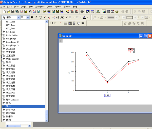The height and width of the screenshot is (129, 152).
Task: Click the font size field showing 22
Action: (24, 17)
